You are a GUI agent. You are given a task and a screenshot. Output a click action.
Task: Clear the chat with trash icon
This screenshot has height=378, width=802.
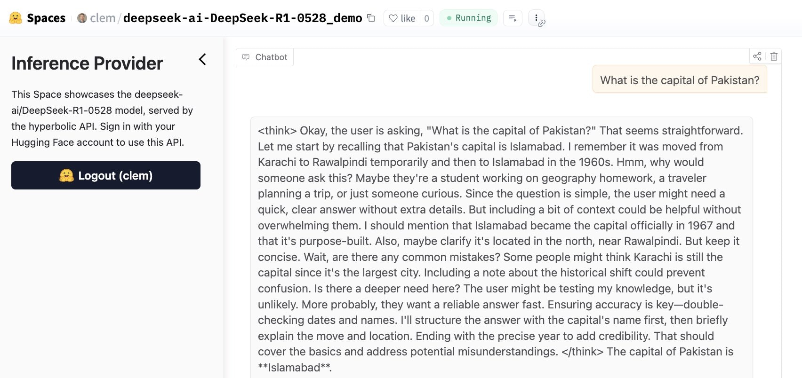click(x=774, y=56)
